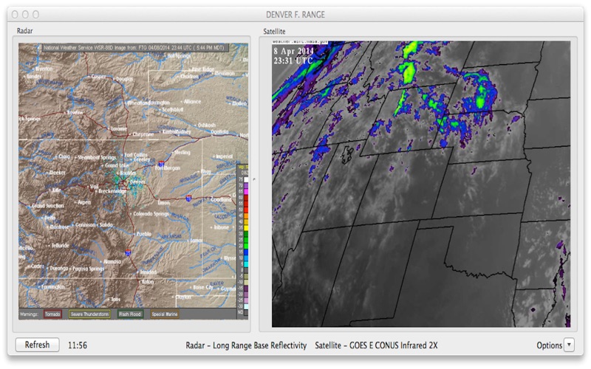Screen dimensions: 591x369
Task: Click the close window button
Action: (x=15, y=14)
